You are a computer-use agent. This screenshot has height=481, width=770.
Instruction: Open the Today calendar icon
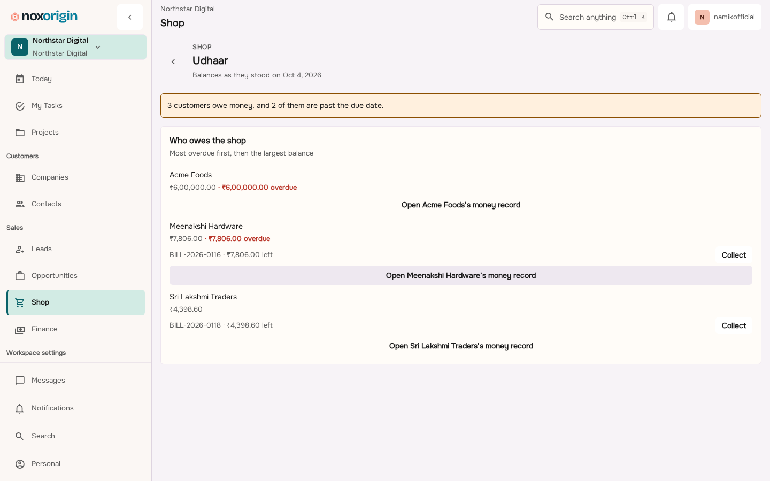(x=20, y=79)
